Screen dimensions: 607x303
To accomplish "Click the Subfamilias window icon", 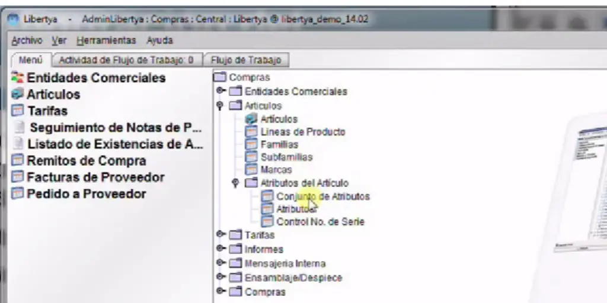I will point(251,157).
